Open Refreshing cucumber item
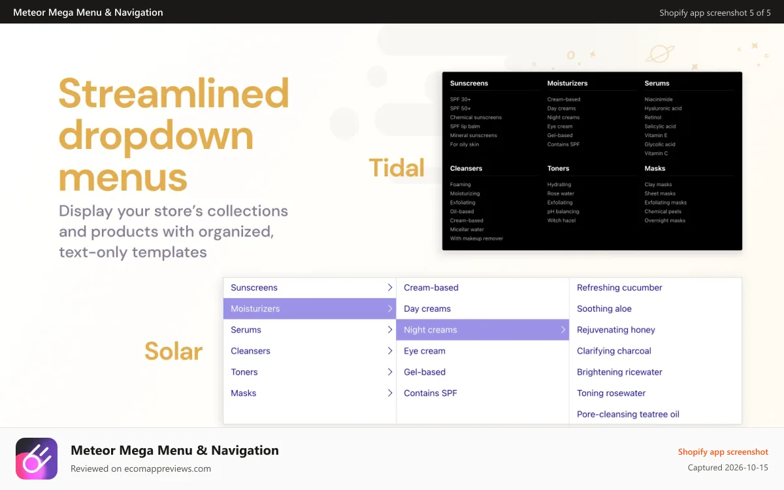This screenshot has width=784, height=490. click(619, 287)
